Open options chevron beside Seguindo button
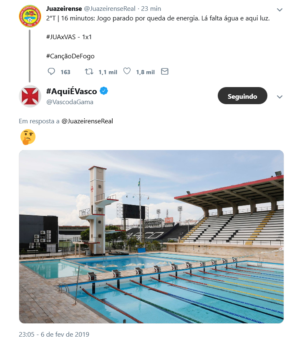Viewport: 302px width, 340px height. [x=280, y=97]
